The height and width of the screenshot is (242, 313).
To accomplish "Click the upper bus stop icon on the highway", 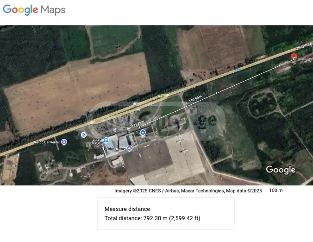I will coord(135,104).
